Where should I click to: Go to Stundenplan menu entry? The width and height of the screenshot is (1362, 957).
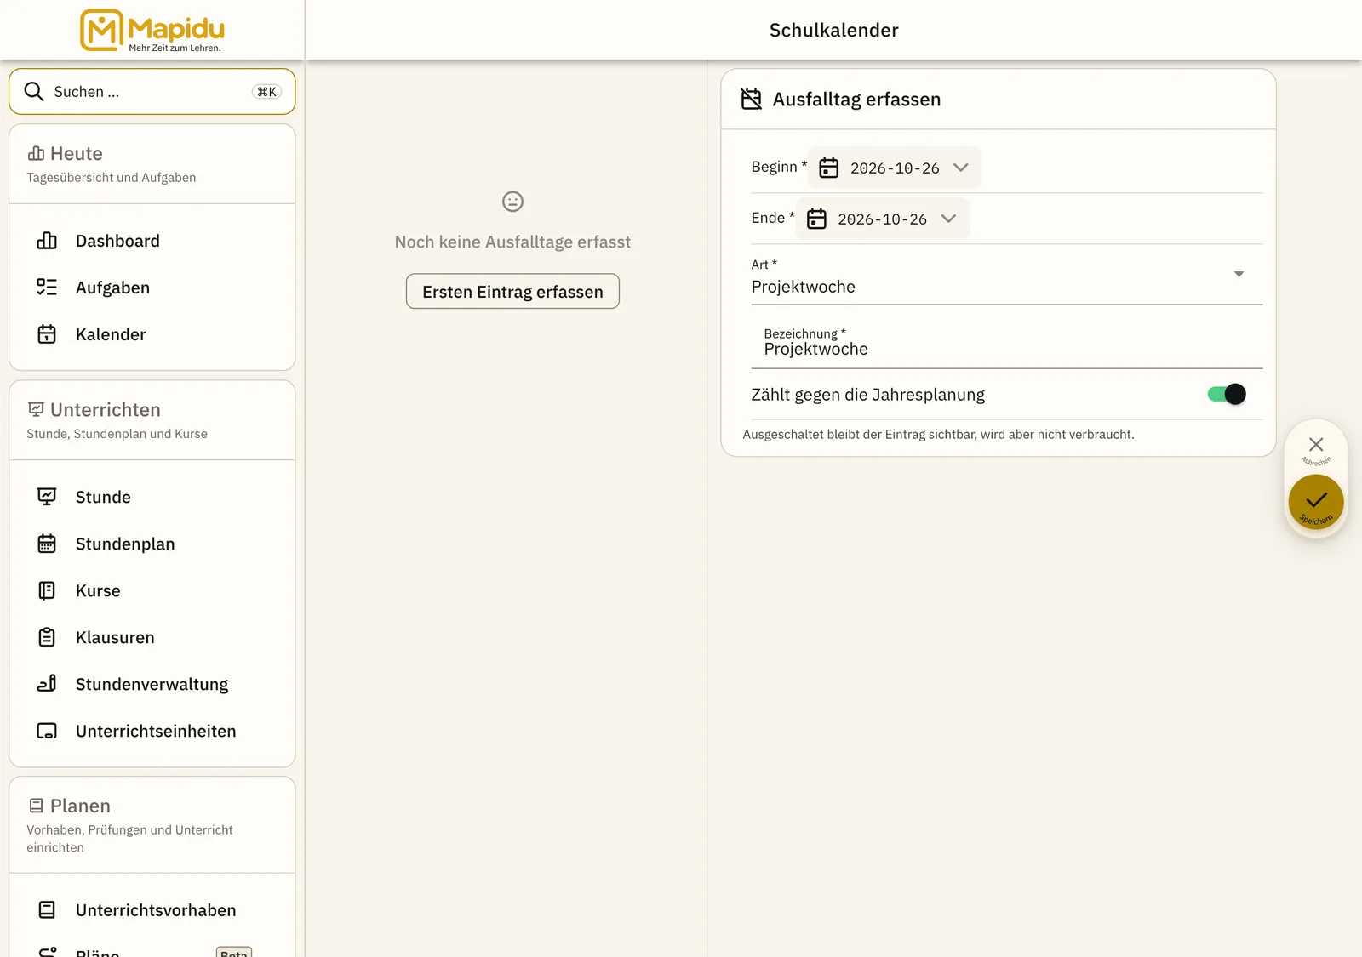pyautogui.click(x=152, y=544)
